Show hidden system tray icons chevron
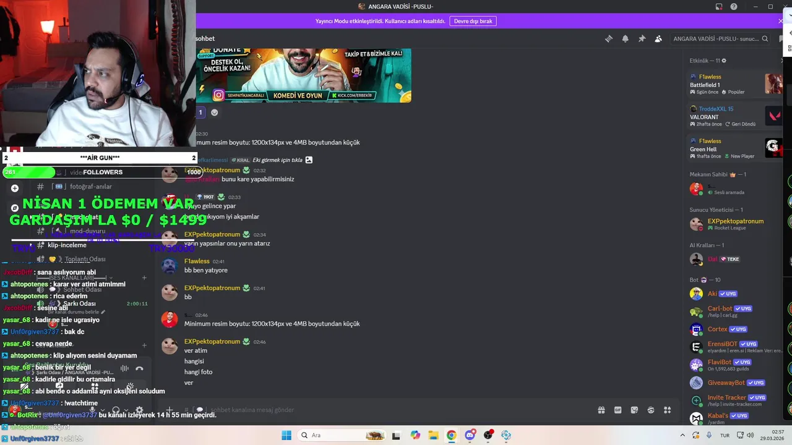The width and height of the screenshot is (792, 445). 682,435
